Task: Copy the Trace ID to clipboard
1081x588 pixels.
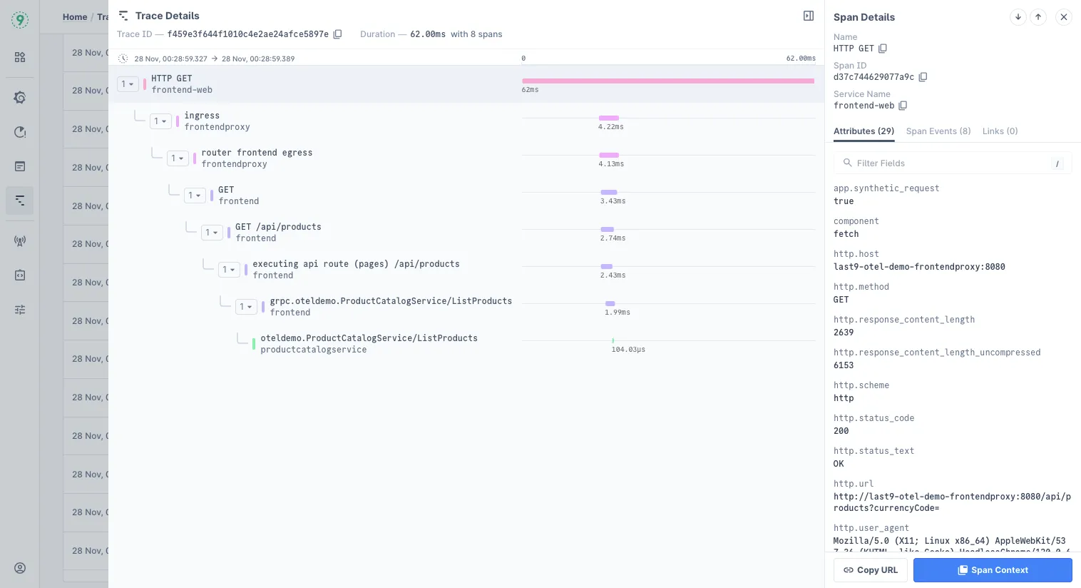Action: click(338, 34)
